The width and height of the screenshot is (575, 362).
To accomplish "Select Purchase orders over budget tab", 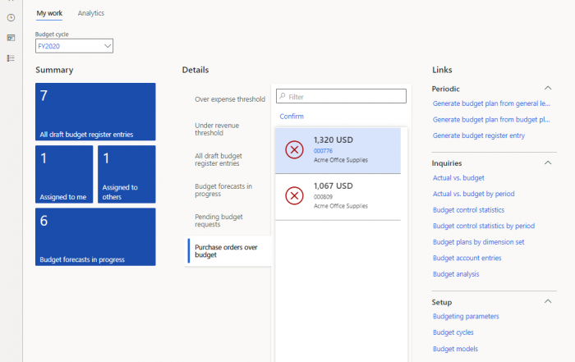I will point(226,251).
